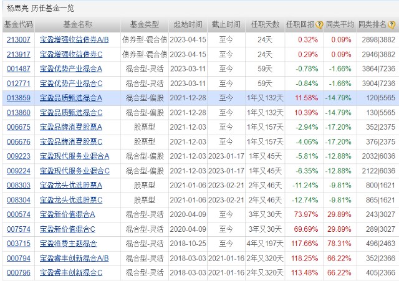Viewport: 399px width, 281px height.
Task: Open the 宝盈品质甄选混合C fund page
Action: [71, 113]
